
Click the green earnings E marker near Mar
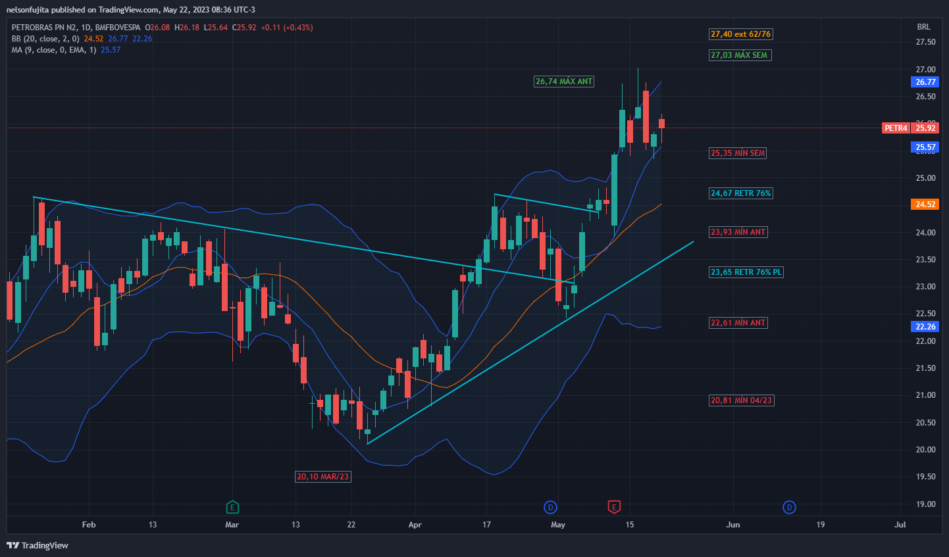pos(232,507)
